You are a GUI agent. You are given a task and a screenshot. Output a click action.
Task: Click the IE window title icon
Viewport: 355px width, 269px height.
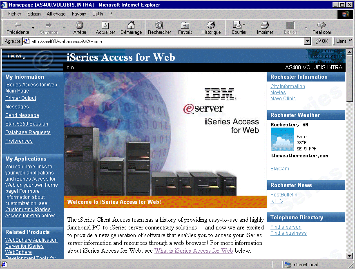(4, 5)
